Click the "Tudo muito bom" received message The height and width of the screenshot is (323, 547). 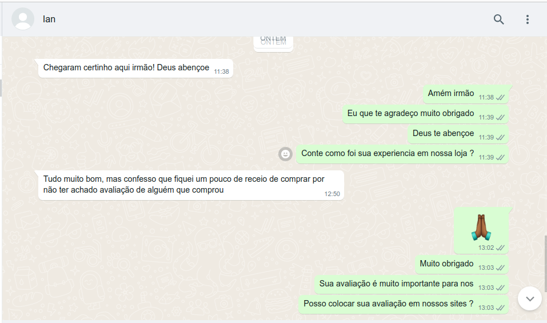click(x=184, y=185)
